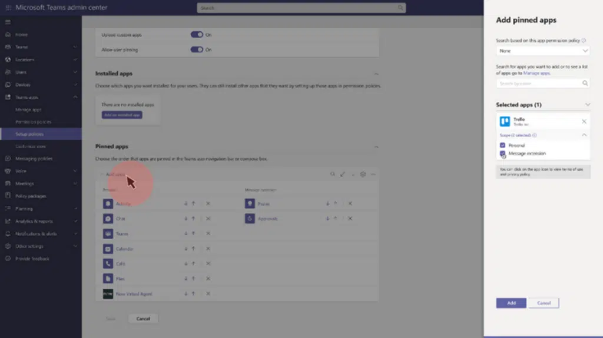Move Calls app down
The width and height of the screenshot is (603, 338).
[185, 263]
